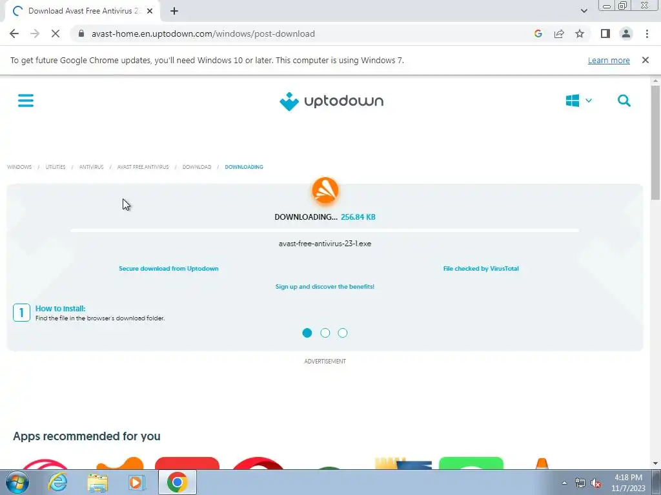The height and width of the screenshot is (495, 661).
Task: Open Windows Media Player from taskbar
Action: [x=137, y=482]
